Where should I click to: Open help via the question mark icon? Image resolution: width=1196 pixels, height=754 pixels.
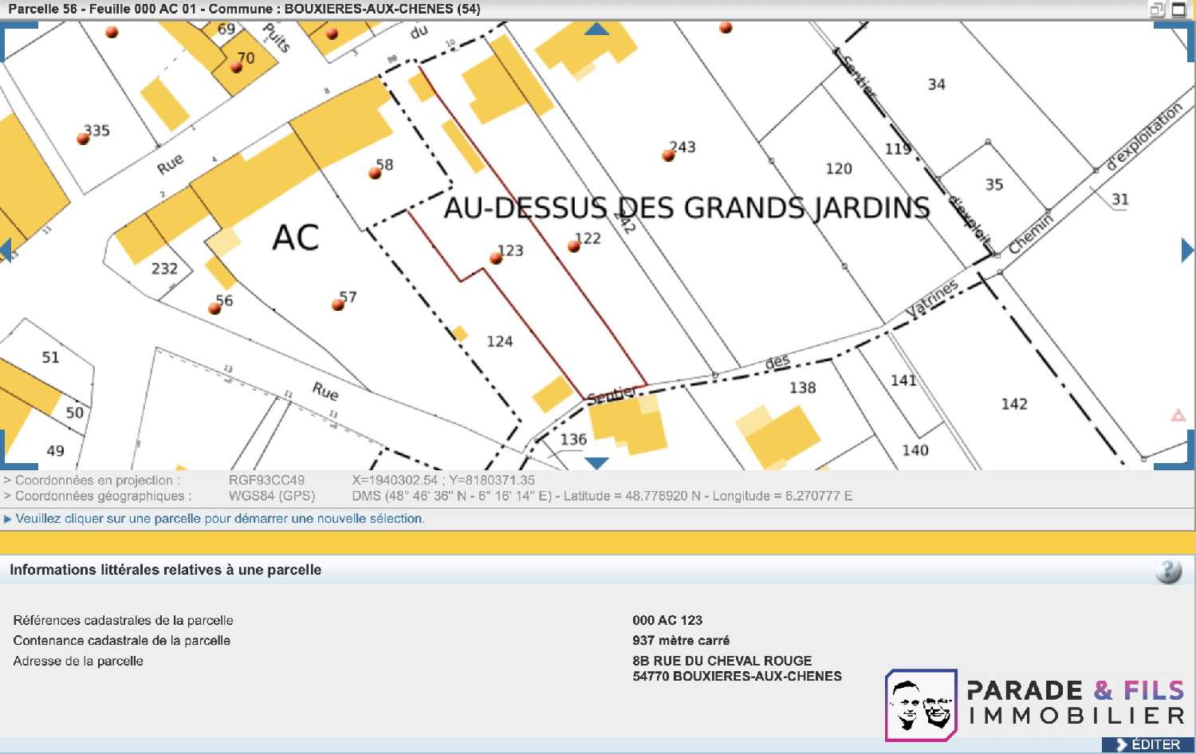click(x=1168, y=571)
